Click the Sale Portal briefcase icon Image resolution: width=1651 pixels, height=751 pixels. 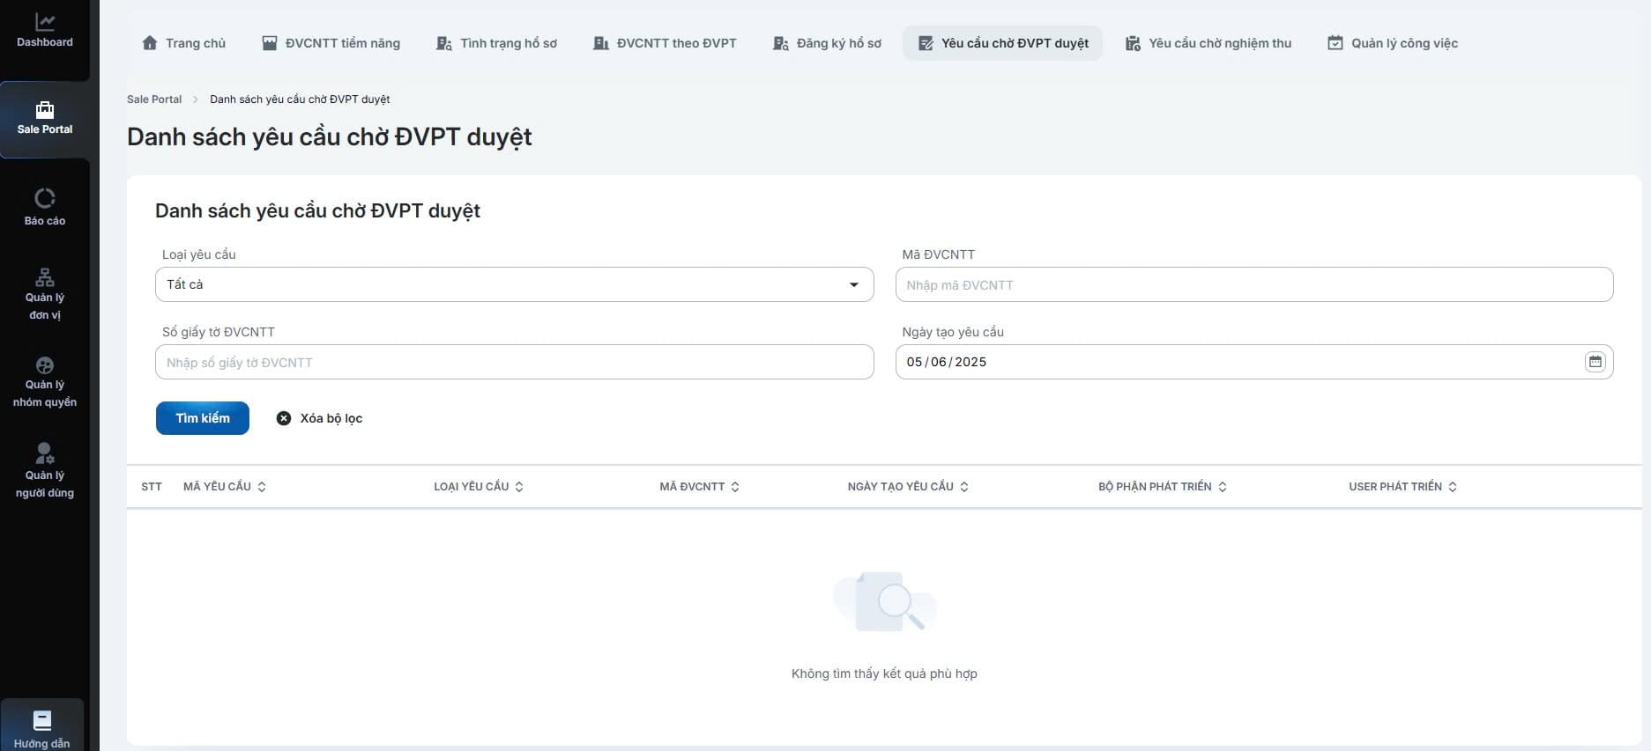point(45,110)
